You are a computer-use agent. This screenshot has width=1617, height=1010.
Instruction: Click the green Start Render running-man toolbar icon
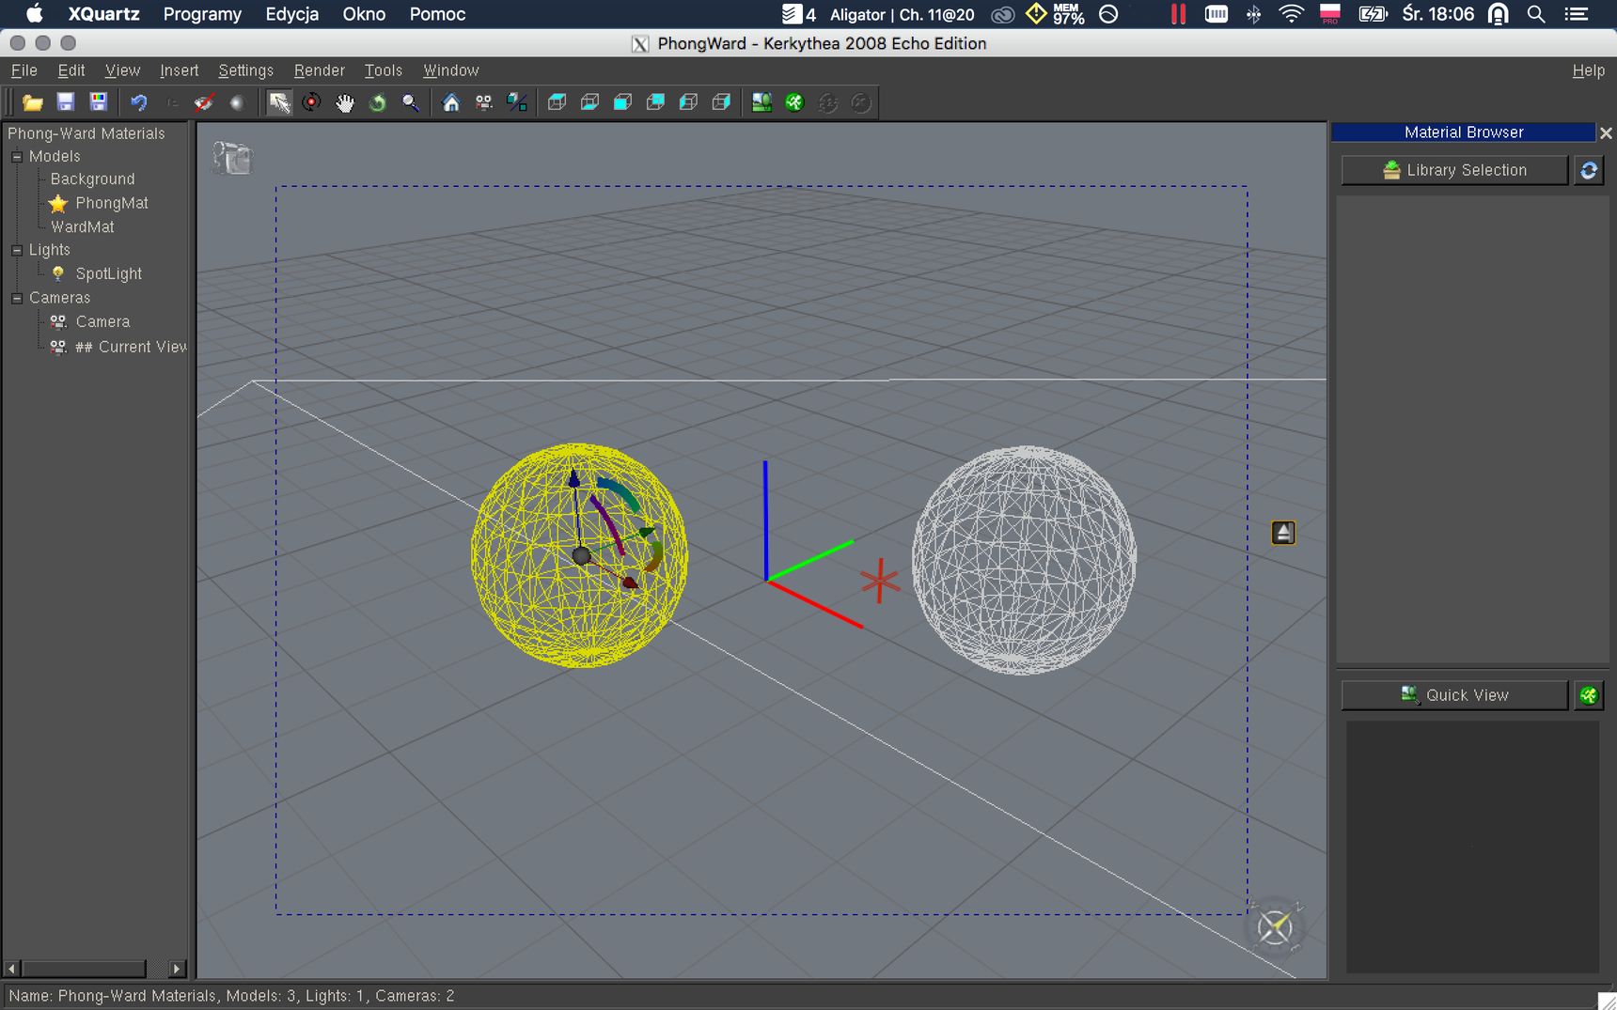pos(795,102)
